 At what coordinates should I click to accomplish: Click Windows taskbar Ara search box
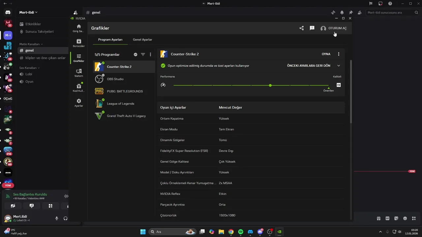pos(173,232)
